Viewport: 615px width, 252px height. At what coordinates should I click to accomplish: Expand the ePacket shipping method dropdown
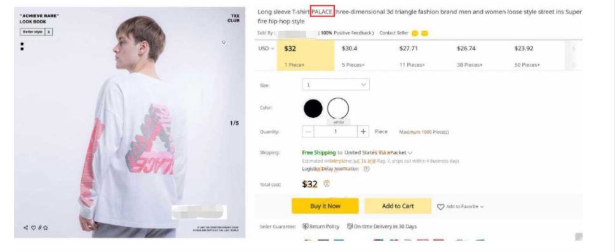[410, 153]
